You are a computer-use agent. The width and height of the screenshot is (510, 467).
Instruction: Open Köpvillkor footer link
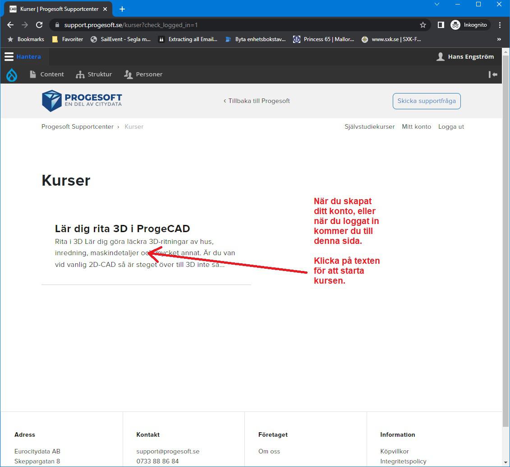[x=394, y=451]
